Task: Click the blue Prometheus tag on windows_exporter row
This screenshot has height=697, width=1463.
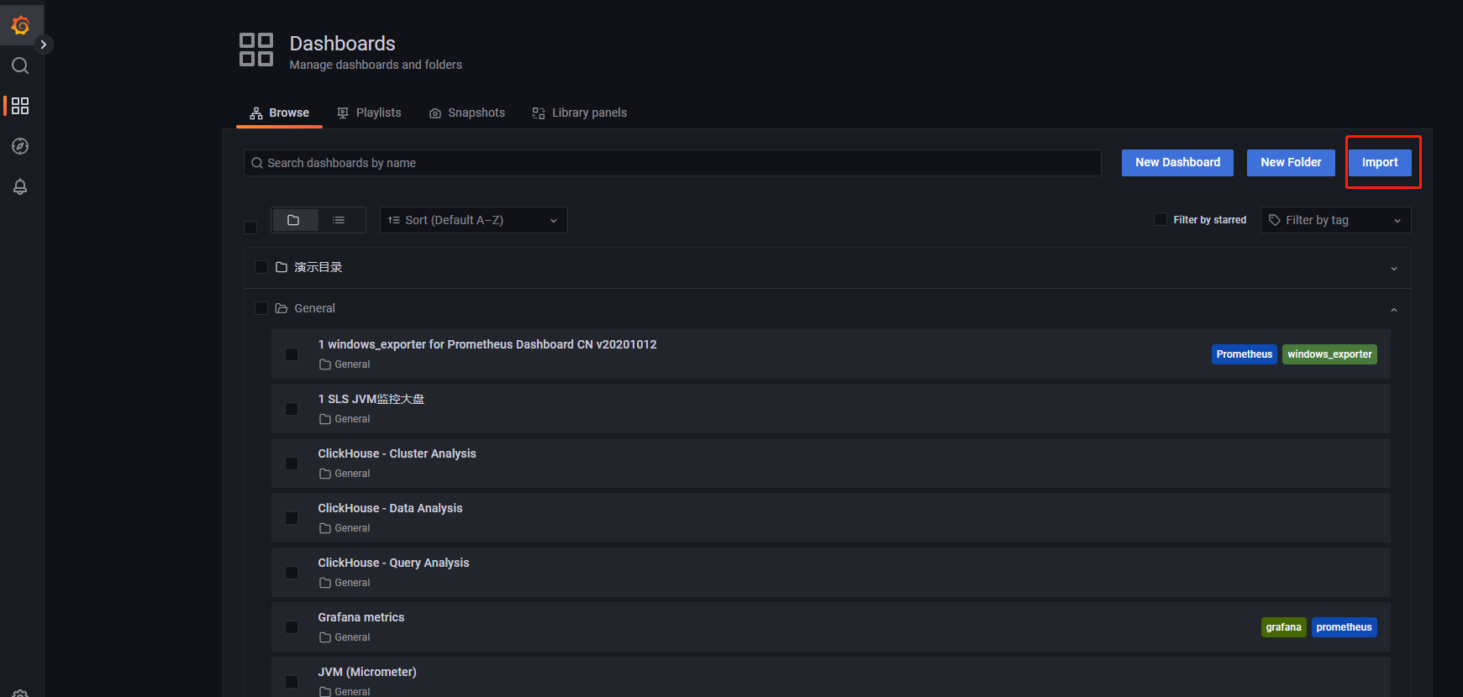Action: click(x=1244, y=354)
